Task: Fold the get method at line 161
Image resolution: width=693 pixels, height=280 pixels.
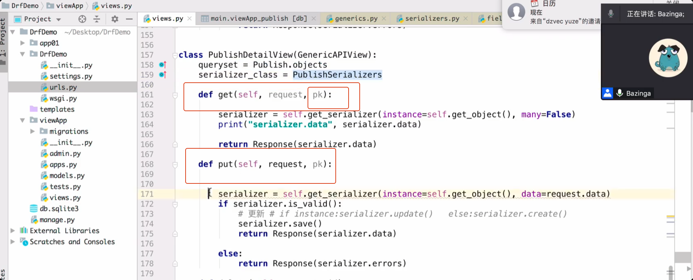Action: tap(175, 95)
